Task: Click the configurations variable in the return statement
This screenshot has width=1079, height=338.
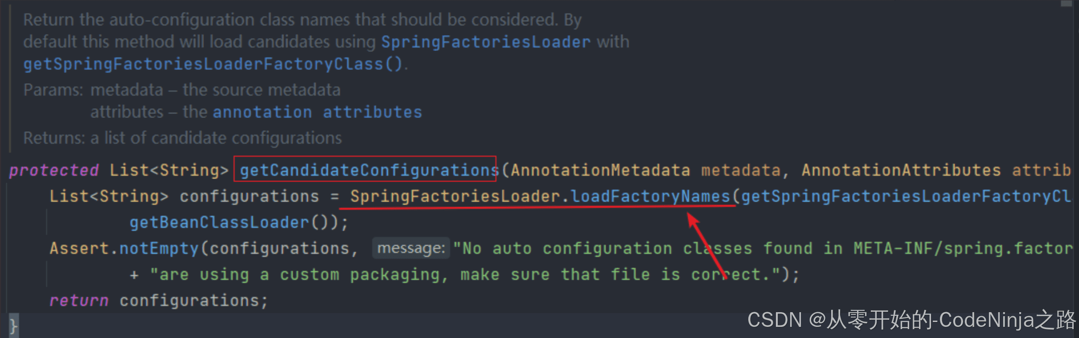Action: point(189,301)
